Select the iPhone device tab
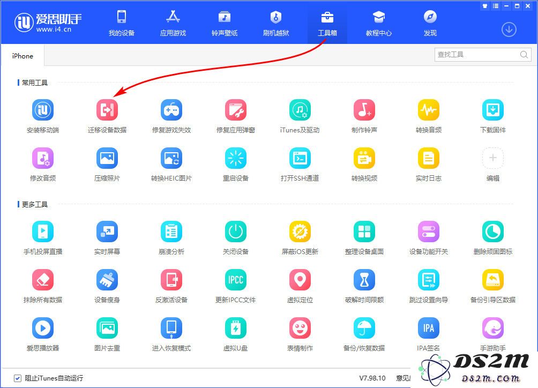 23,56
